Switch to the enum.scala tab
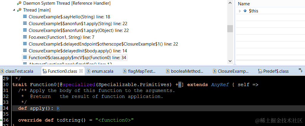 [x=103, y=71]
